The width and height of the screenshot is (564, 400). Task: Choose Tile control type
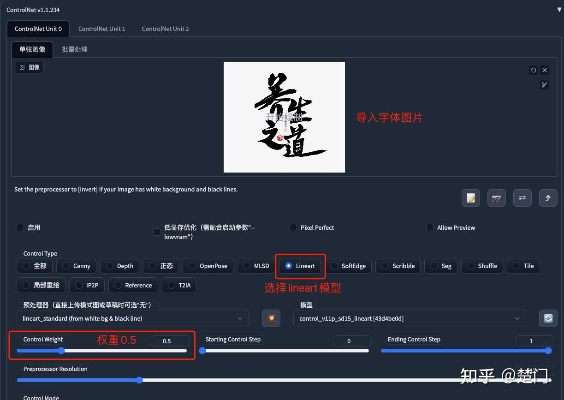(x=523, y=266)
